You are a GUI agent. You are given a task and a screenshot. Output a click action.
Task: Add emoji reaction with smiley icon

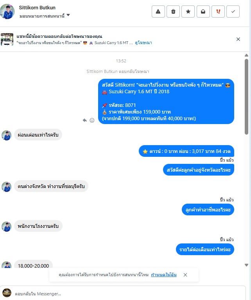click(92, 120)
